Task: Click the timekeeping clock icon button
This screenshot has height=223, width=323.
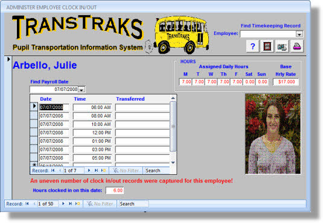Action: coord(282,46)
